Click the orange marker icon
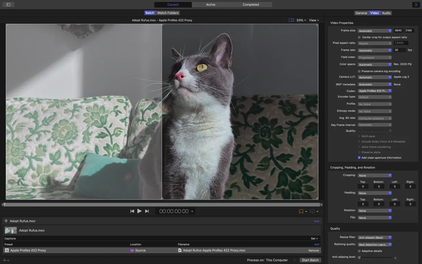 pyautogui.click(x=301, y=211)
